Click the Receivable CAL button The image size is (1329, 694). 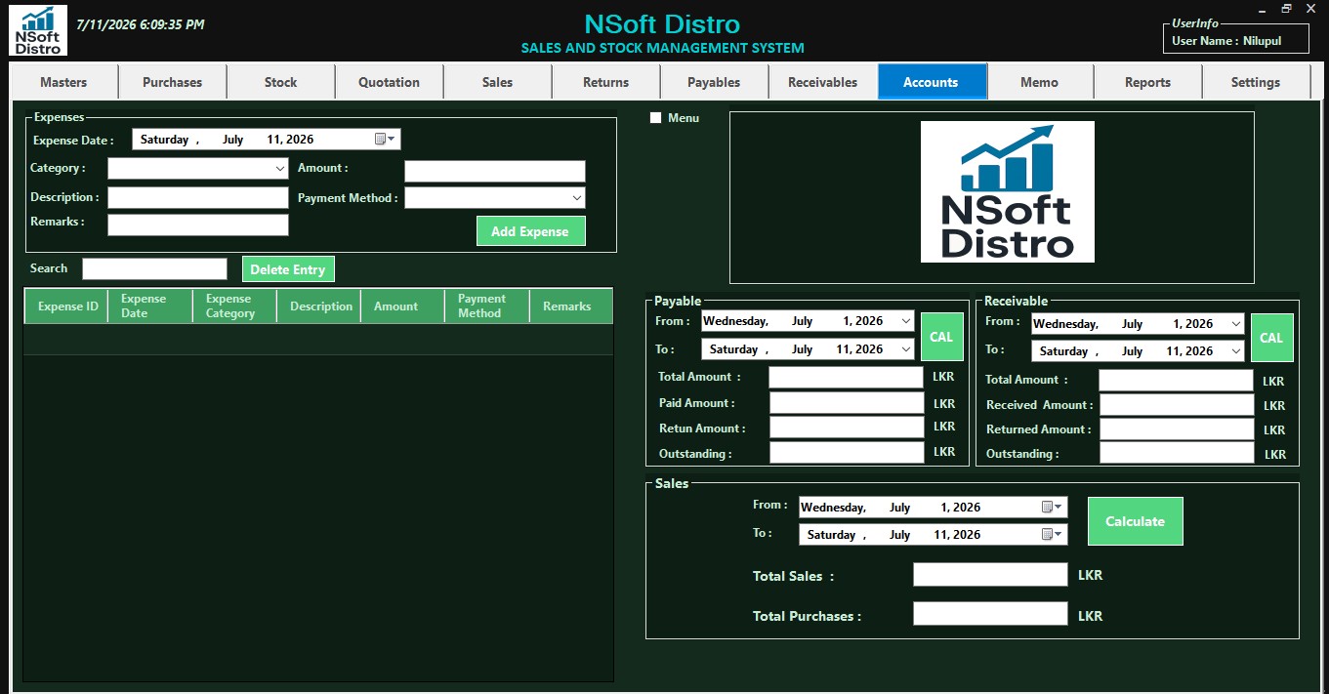[1271, 338]
